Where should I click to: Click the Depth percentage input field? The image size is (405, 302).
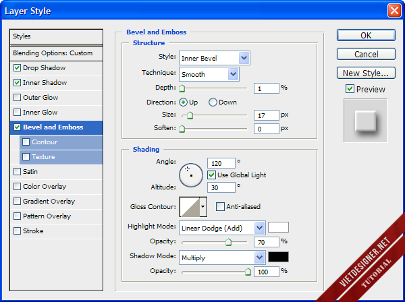point(267,88)
